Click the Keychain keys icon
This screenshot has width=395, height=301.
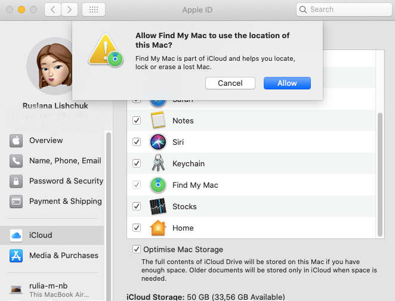coord(158,163)
